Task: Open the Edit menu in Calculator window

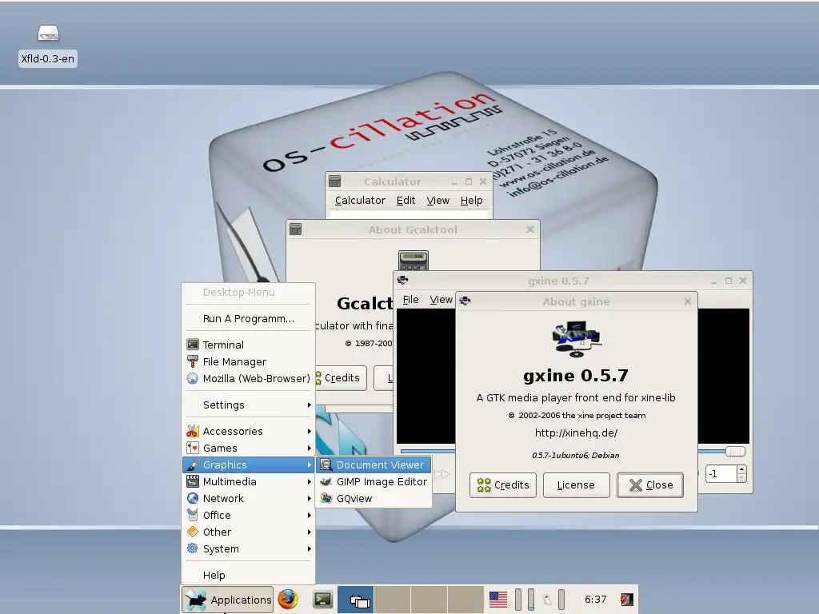Action: 406,201
